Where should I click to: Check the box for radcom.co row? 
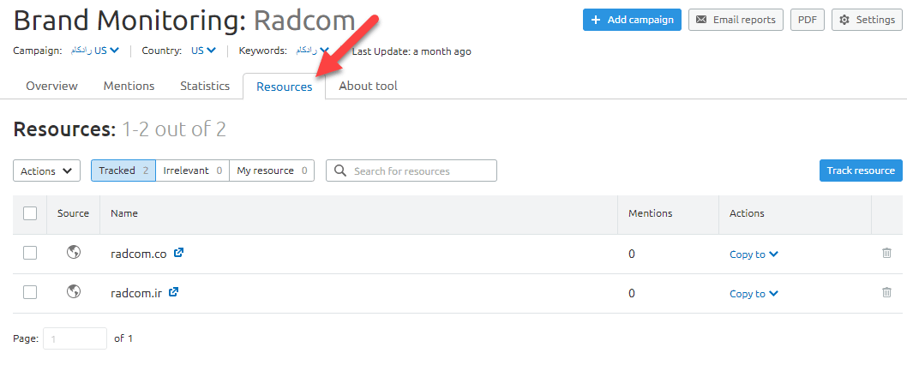pos(30,253)
